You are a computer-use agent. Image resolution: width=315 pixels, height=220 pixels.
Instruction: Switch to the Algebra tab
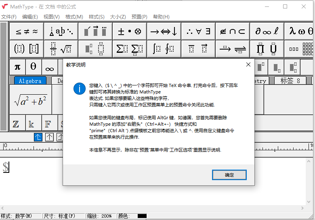[30, 81]
